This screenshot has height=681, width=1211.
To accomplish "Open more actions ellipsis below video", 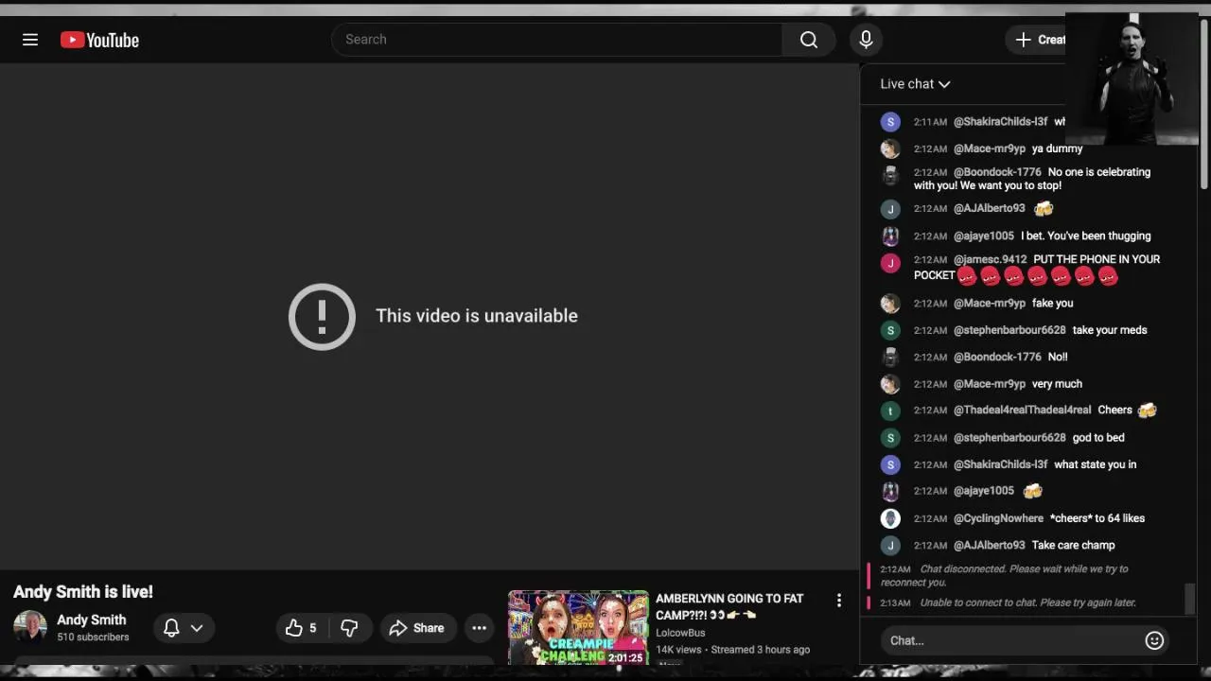I will coord(480,628).
